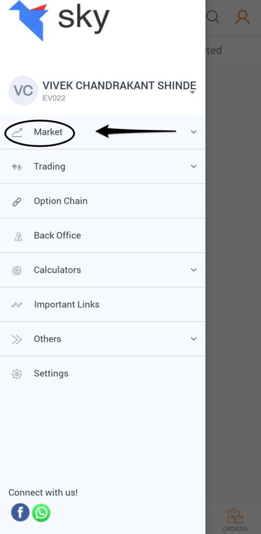Click the Back Office person icon

click(x=18, y=236)
